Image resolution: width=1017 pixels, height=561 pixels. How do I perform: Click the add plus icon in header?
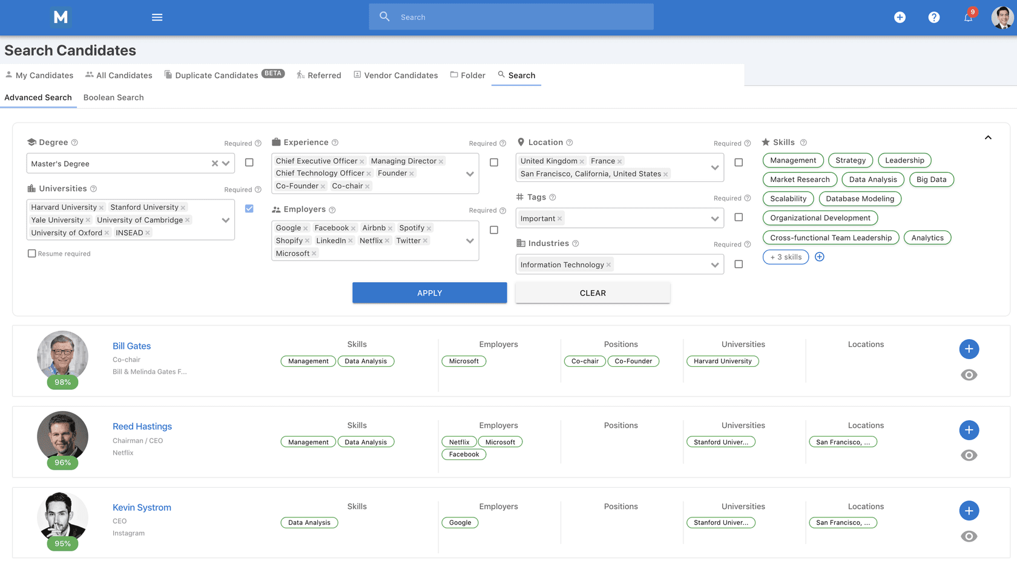click(x=900, y=18)
